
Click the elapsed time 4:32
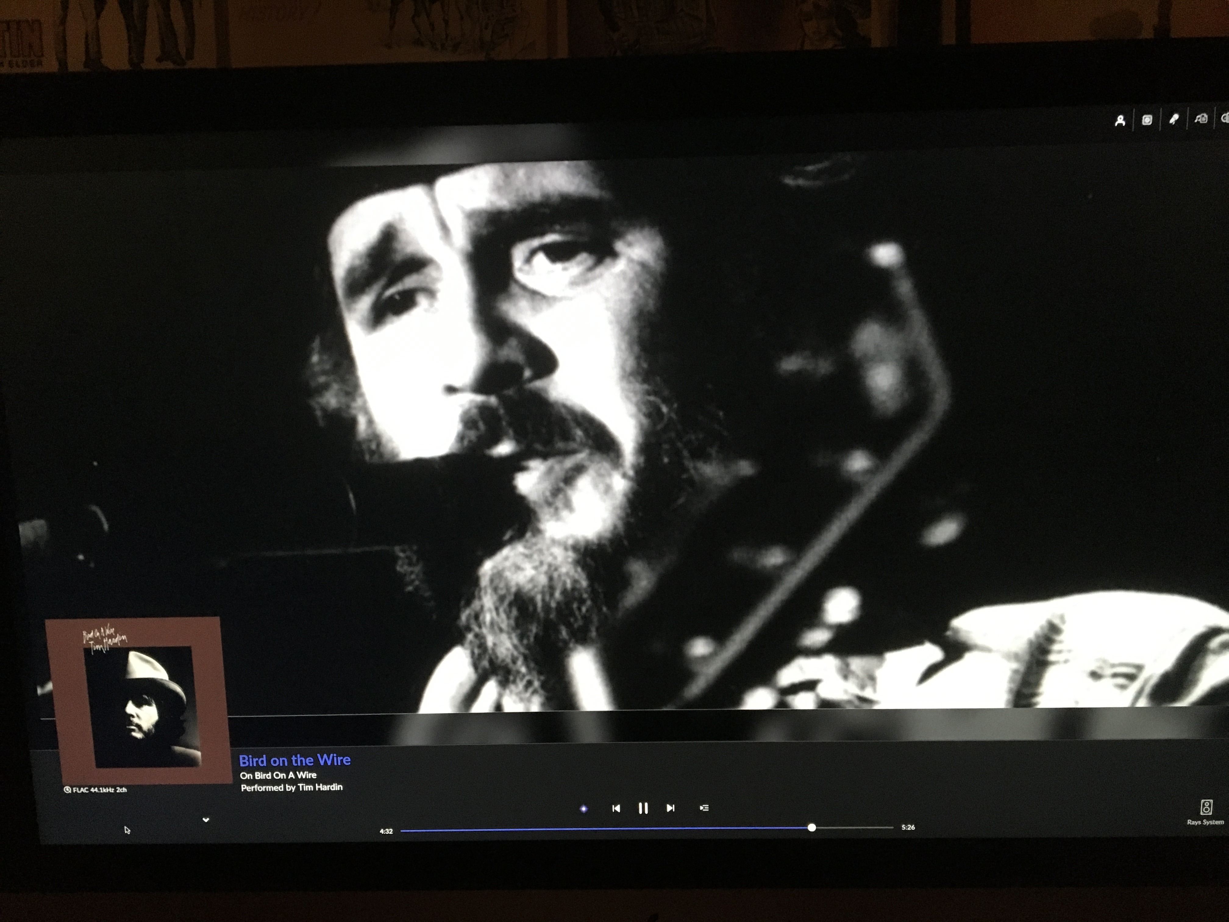386,831
